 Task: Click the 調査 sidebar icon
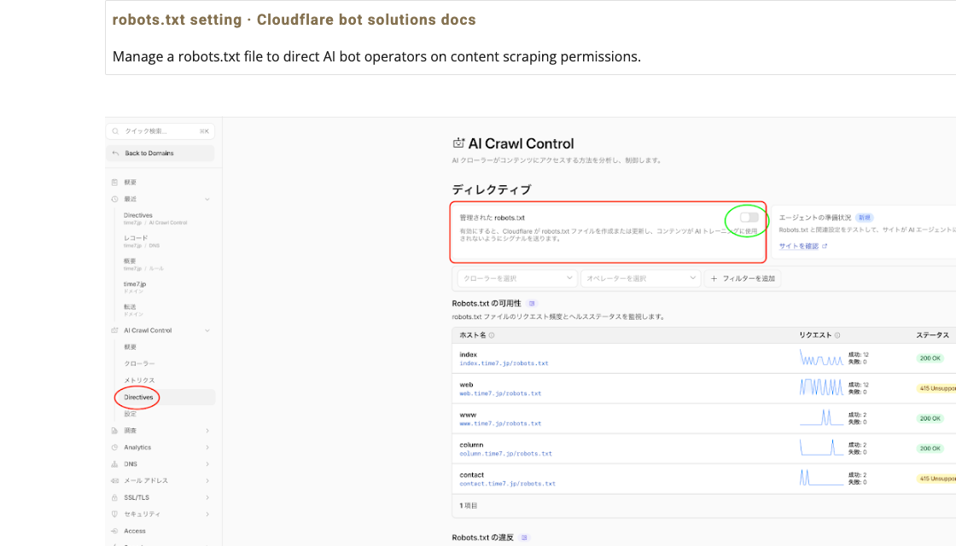(114, 431)
